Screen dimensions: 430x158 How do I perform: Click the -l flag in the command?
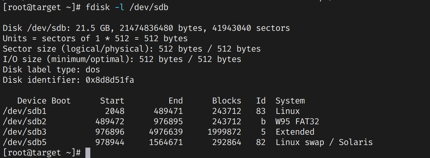coord(120,7)
